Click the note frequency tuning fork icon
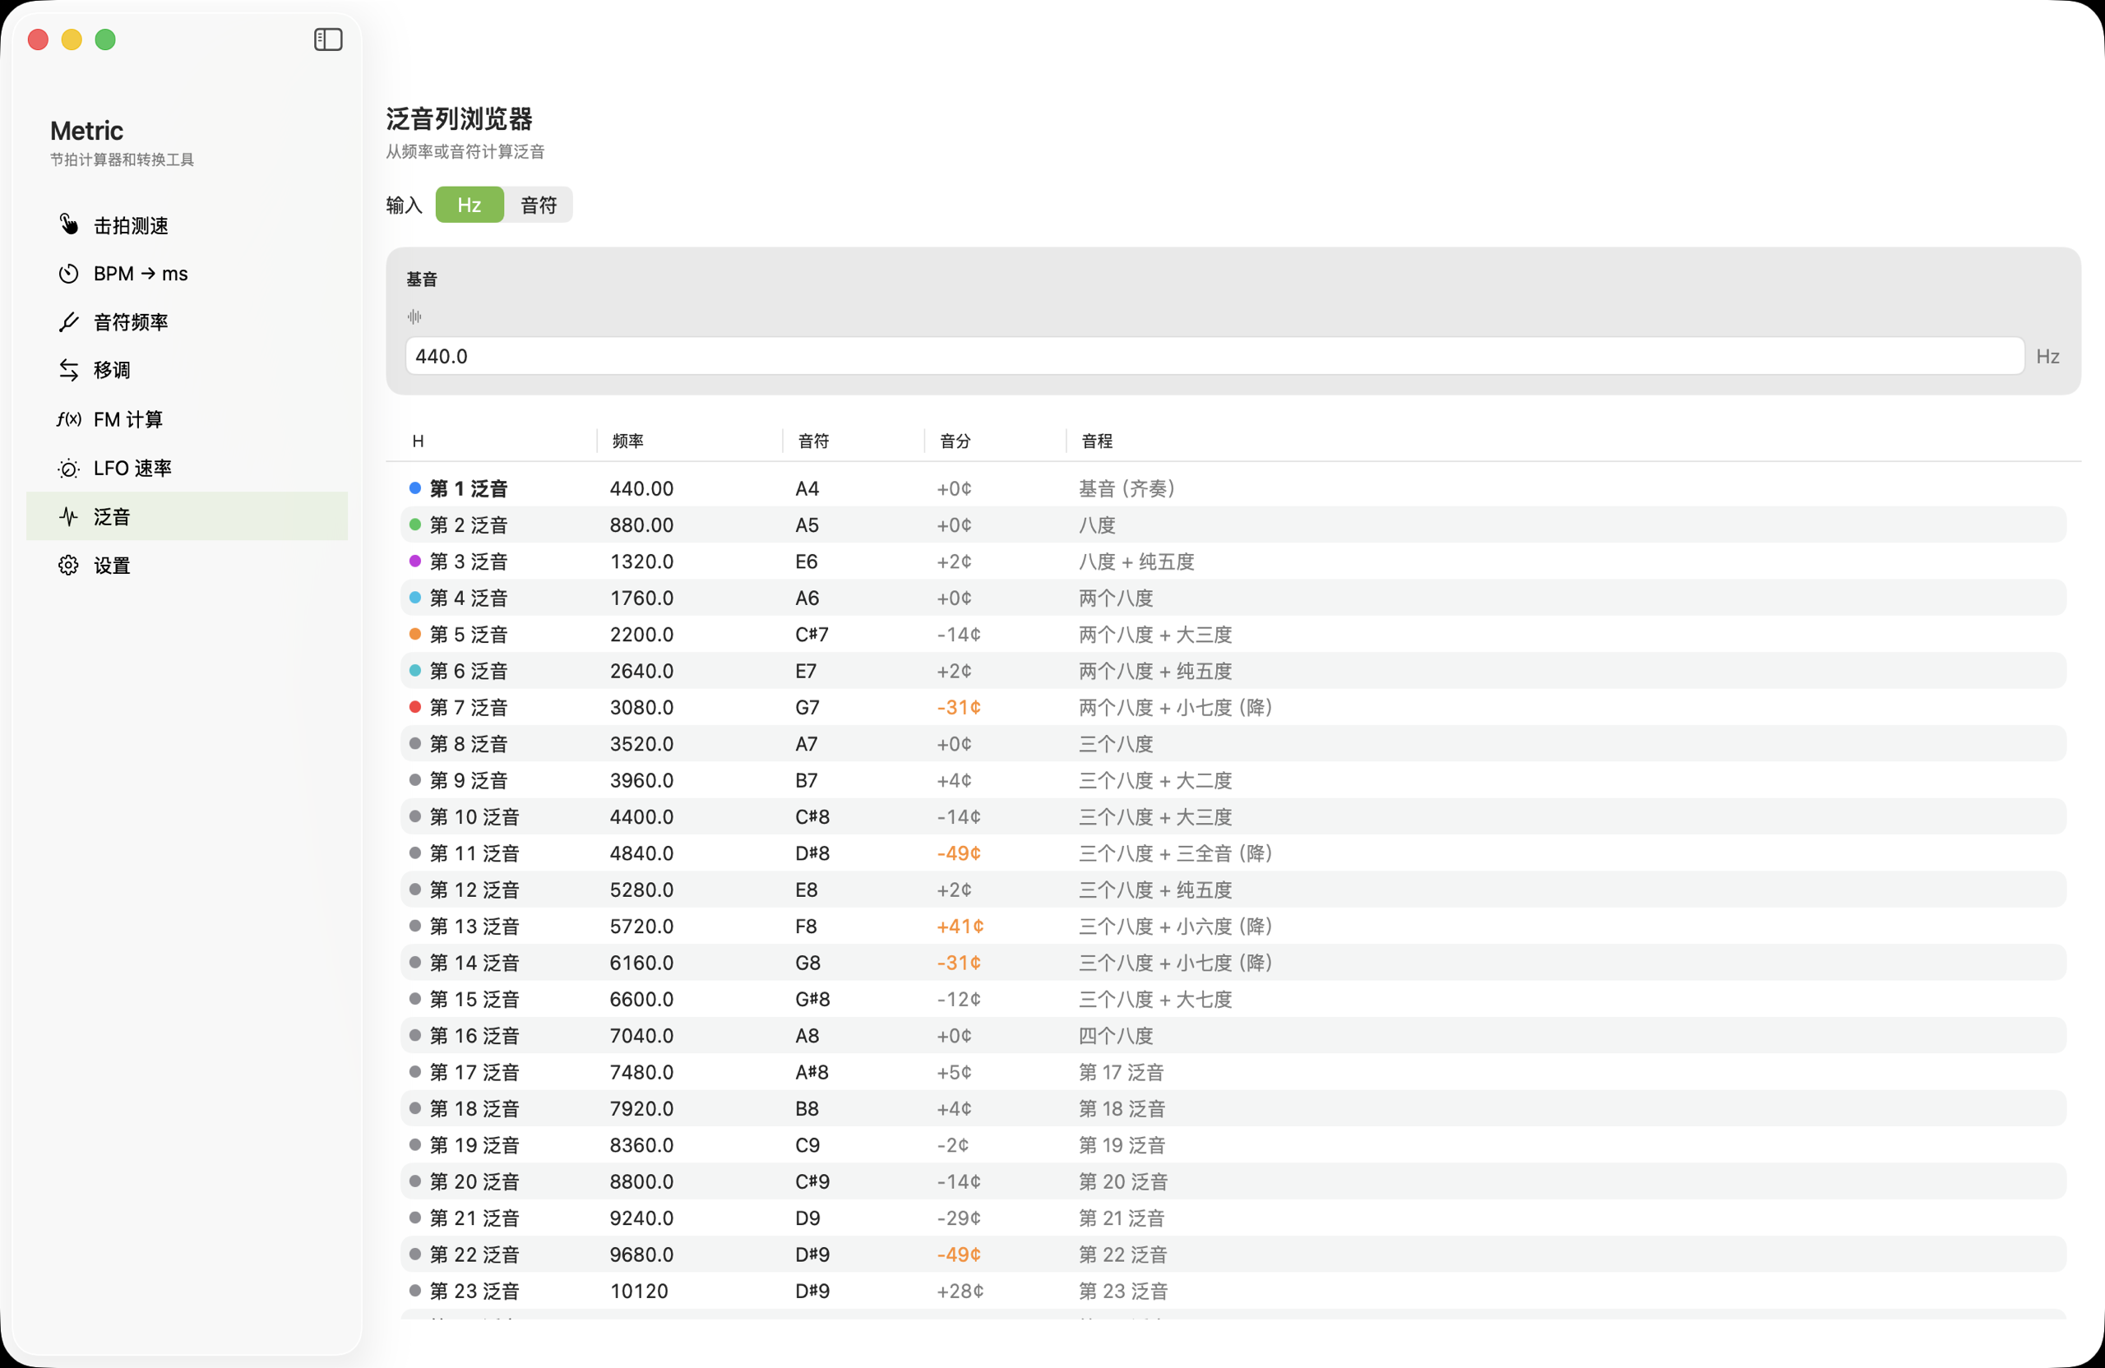This screenshot has height=1368, width=2105. click(68, 322)
